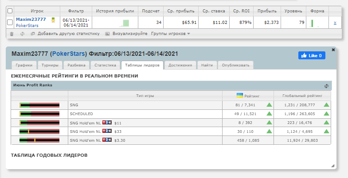Click Добавить другую статистику
The width and height of the screenshot is (348, 178).
coord(69,34)
